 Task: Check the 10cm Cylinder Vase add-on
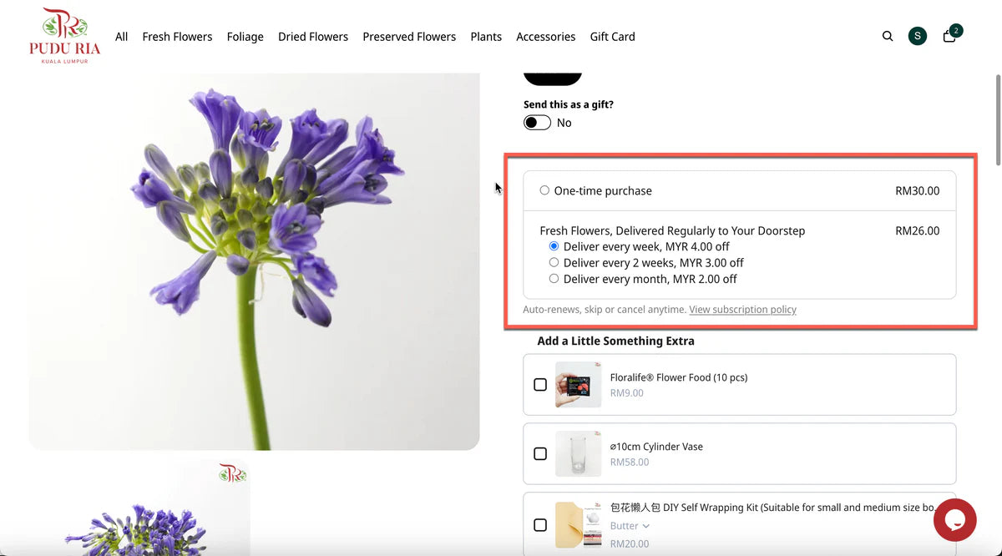540,453
